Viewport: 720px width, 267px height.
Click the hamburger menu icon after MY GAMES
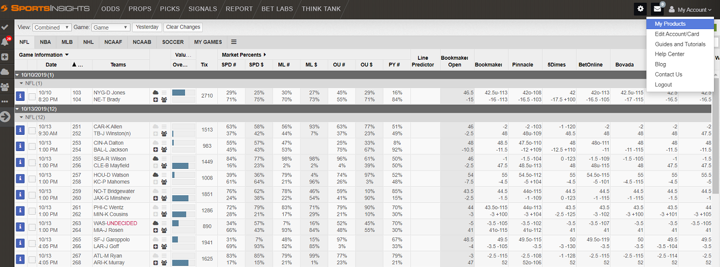tap(234, 42)
